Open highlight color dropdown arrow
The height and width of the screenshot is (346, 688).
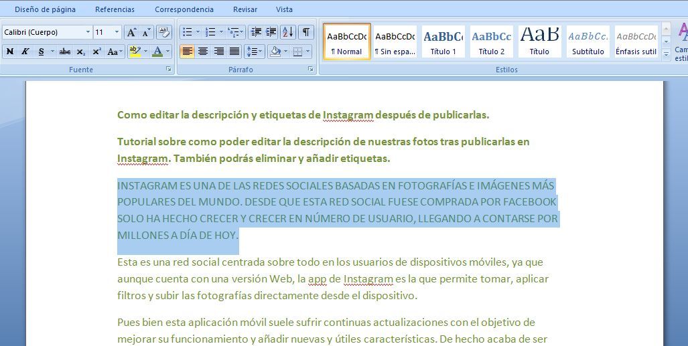(145, 52)
